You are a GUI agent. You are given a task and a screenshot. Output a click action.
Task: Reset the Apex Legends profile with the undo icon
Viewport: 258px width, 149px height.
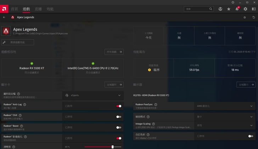click(253, 17)
